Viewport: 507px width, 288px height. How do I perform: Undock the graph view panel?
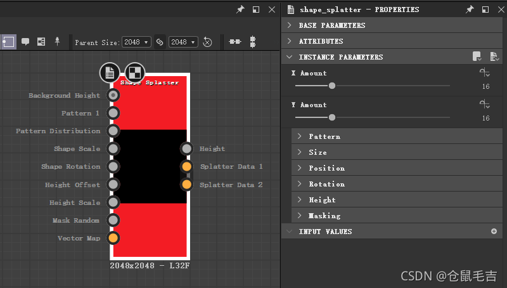tap(256, 10)
